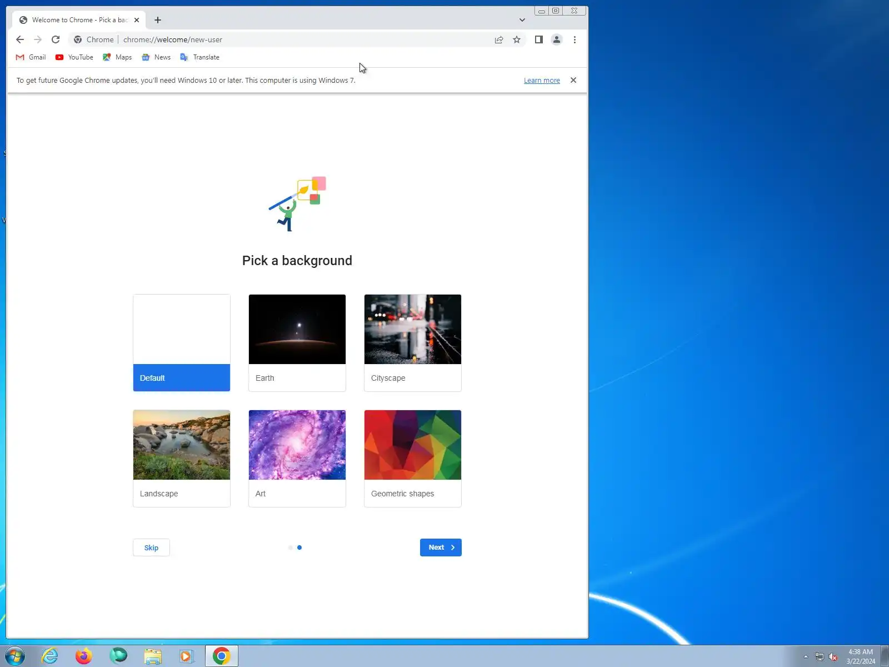Open the Gmail bookmark
The width and height of the screenshot is (889, 667).
click(31, 57)
